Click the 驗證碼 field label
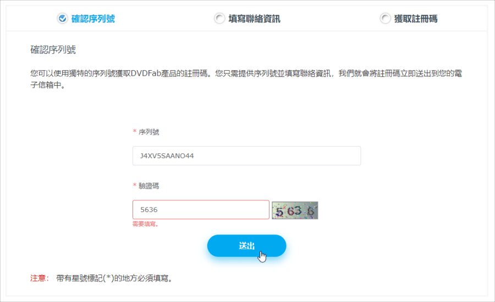This screenshot has height=302, width=495. 148,186
